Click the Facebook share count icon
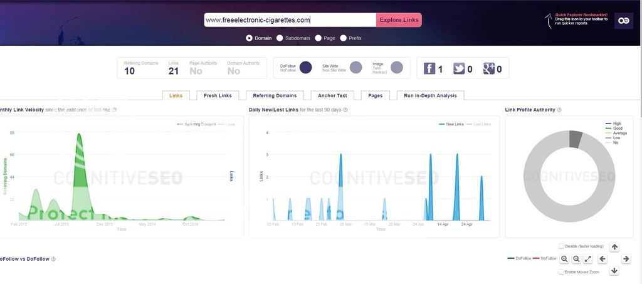 pos(429,68)
